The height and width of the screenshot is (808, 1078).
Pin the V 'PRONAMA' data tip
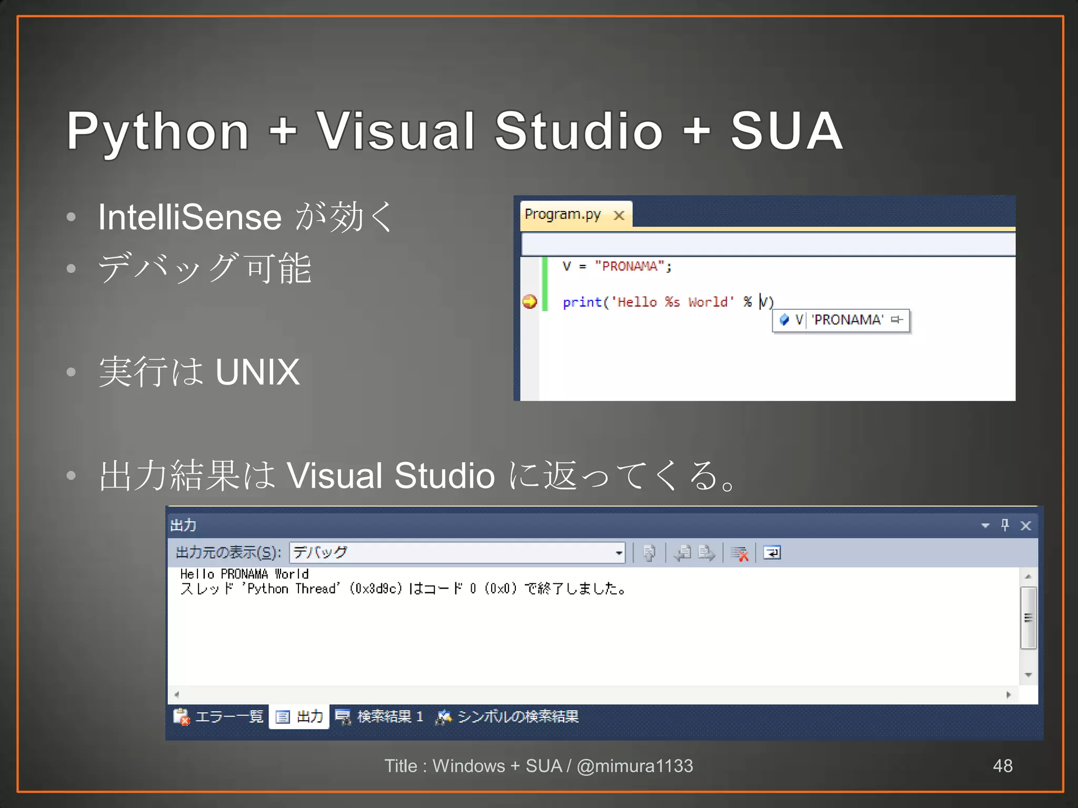pyautogui.click(x=896, y=319)
